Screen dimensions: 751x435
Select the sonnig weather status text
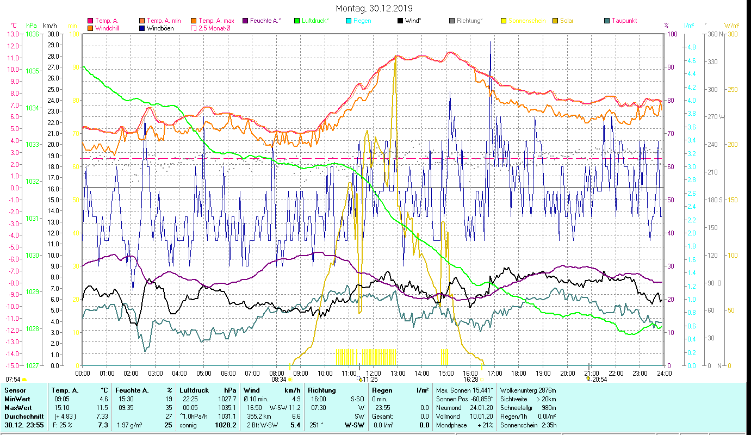(x=189, y=425)
